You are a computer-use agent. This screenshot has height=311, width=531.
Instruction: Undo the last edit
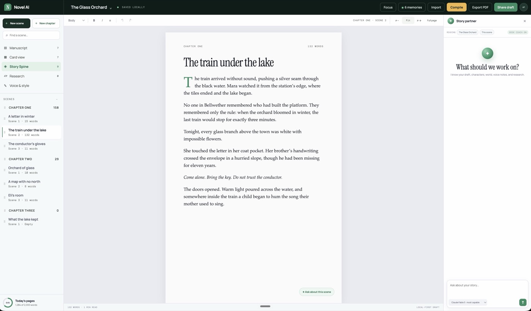click(x=122, y=20)
